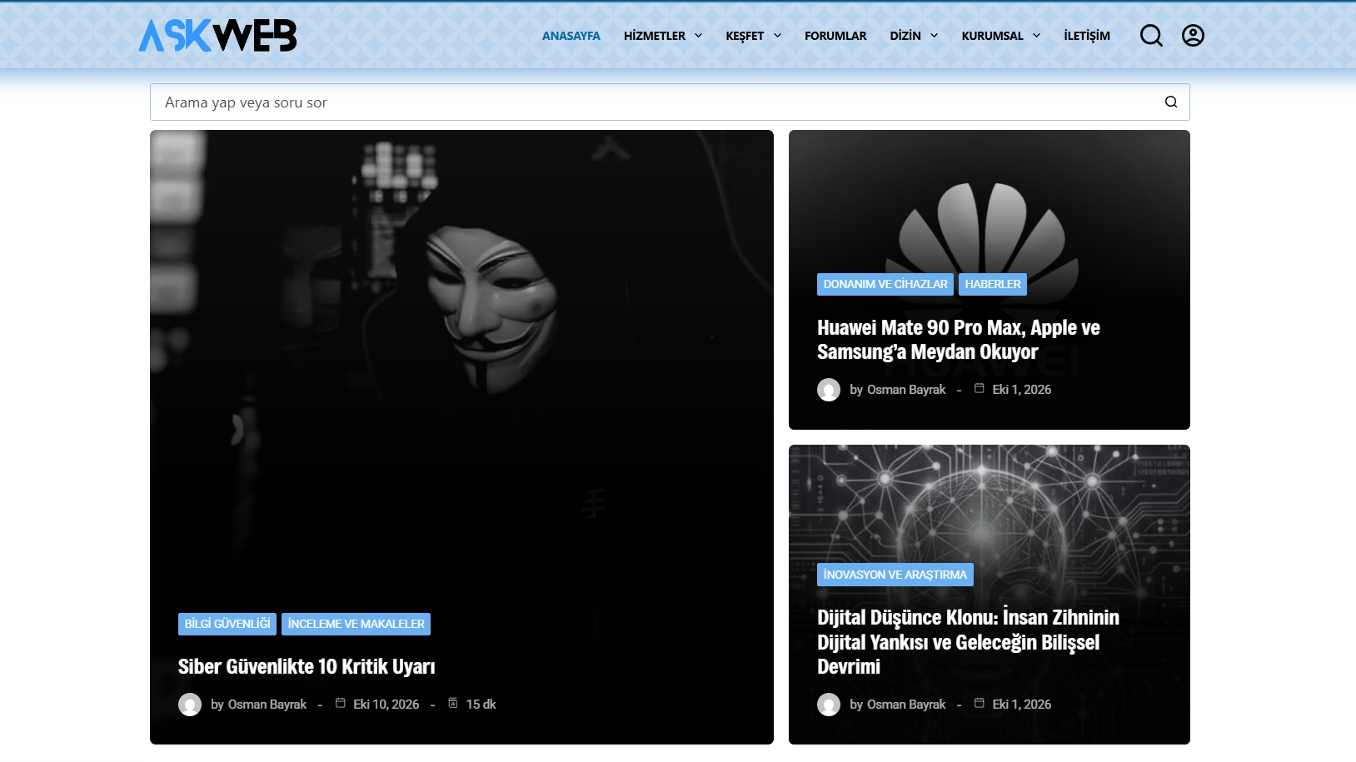
Task: Click calendar icon on Huawei article date
Action: click(x=980, y=389)
